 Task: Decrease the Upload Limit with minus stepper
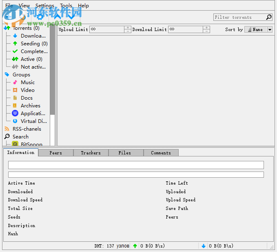(x=128, y=31)
